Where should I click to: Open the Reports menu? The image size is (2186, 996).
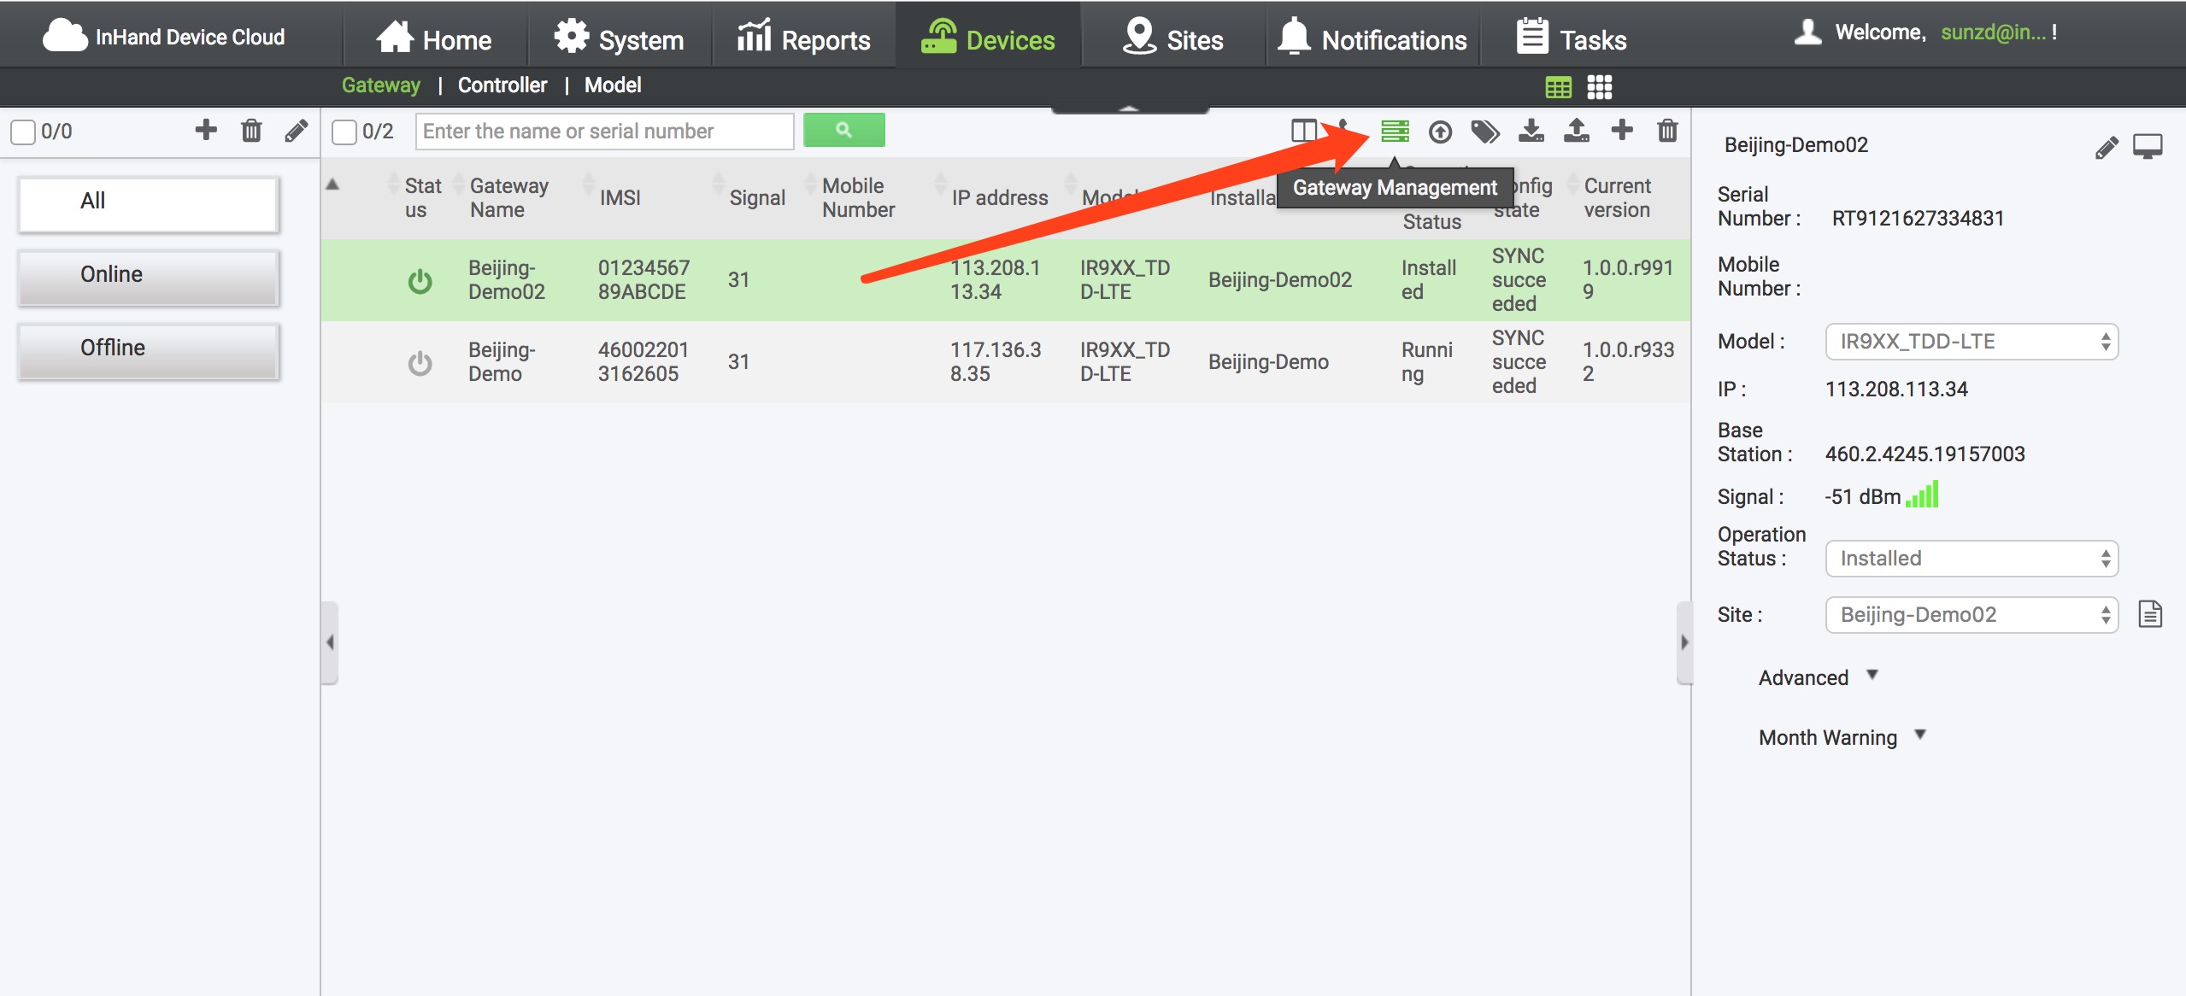tap(804, 39)
